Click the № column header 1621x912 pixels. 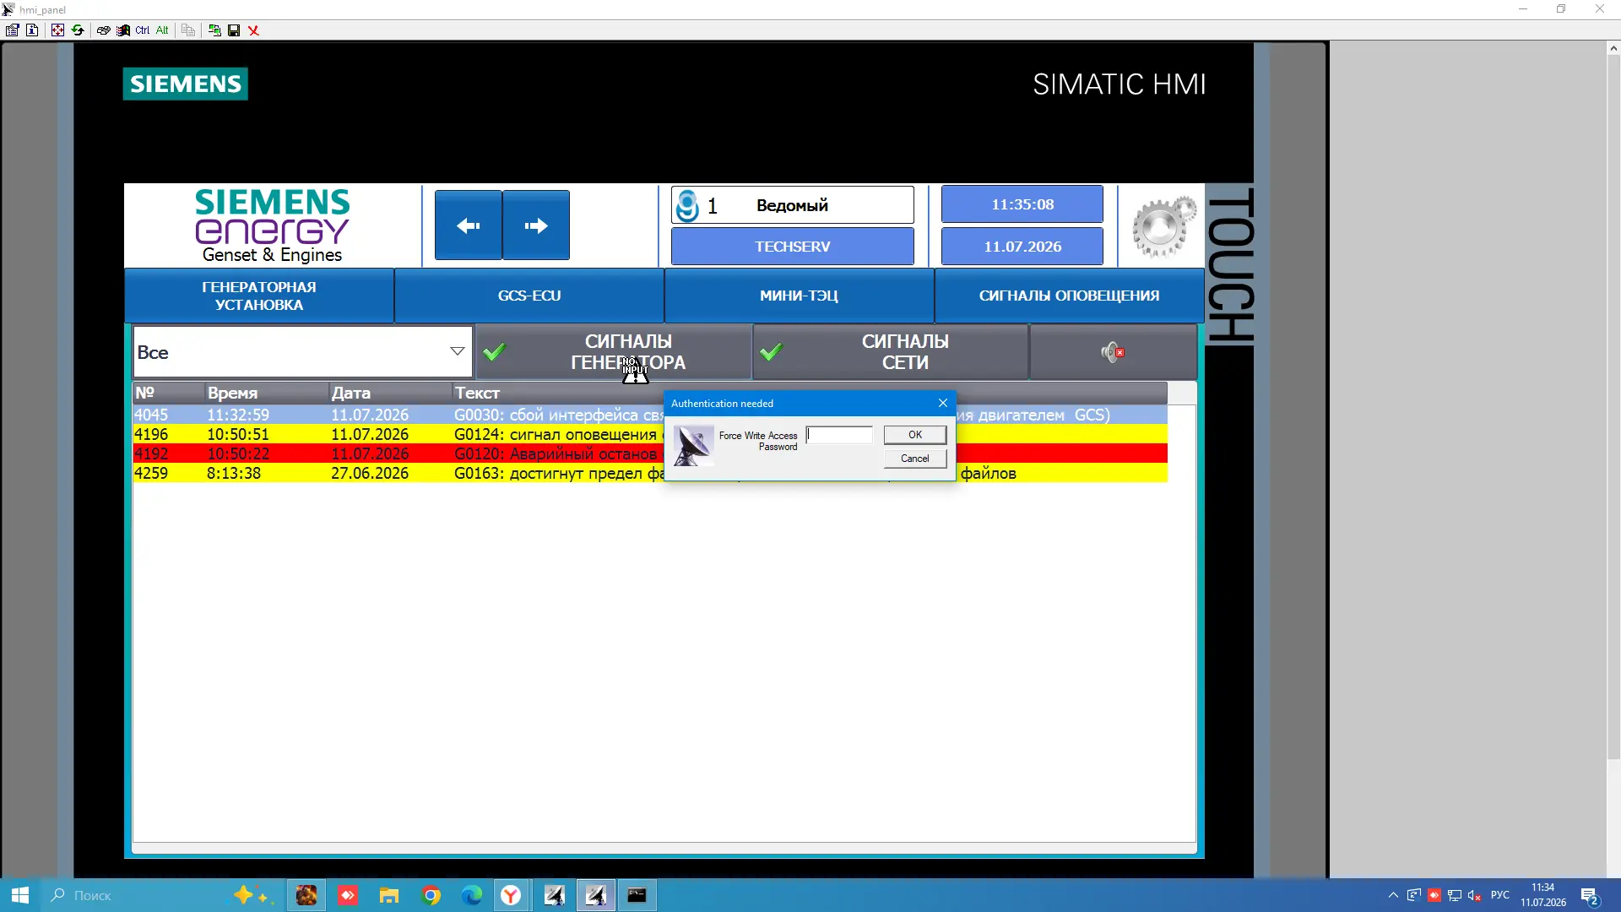pyautogui.click(x=169, y=393)
